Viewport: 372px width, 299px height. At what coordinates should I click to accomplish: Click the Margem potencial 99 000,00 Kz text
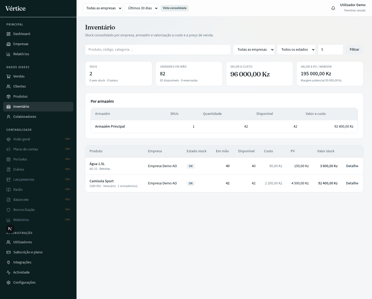(321, 81)
